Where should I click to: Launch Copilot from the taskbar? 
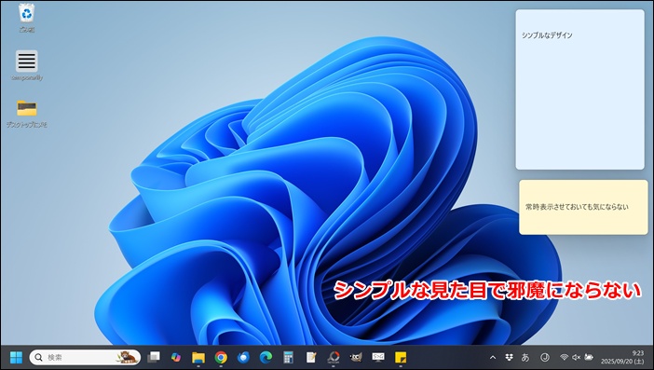pos(176,357)
